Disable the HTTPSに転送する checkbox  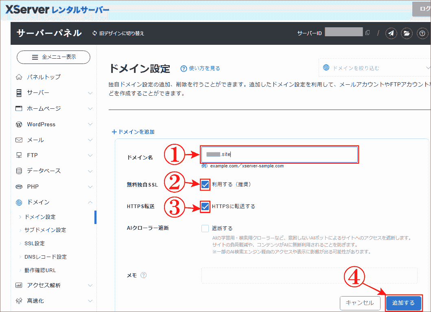click(205, 206)
